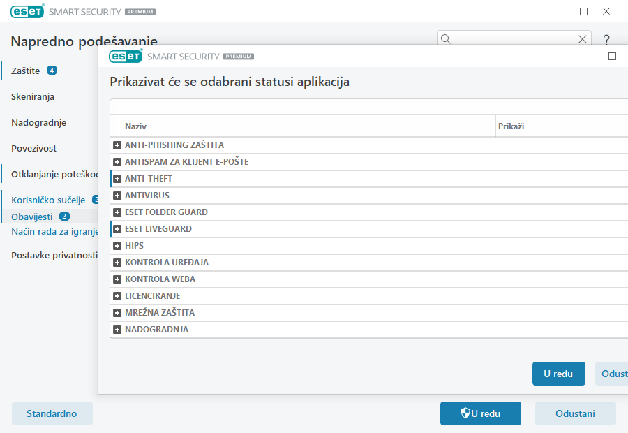
Task: Clear search with the X icon
Action: [583, 39]
